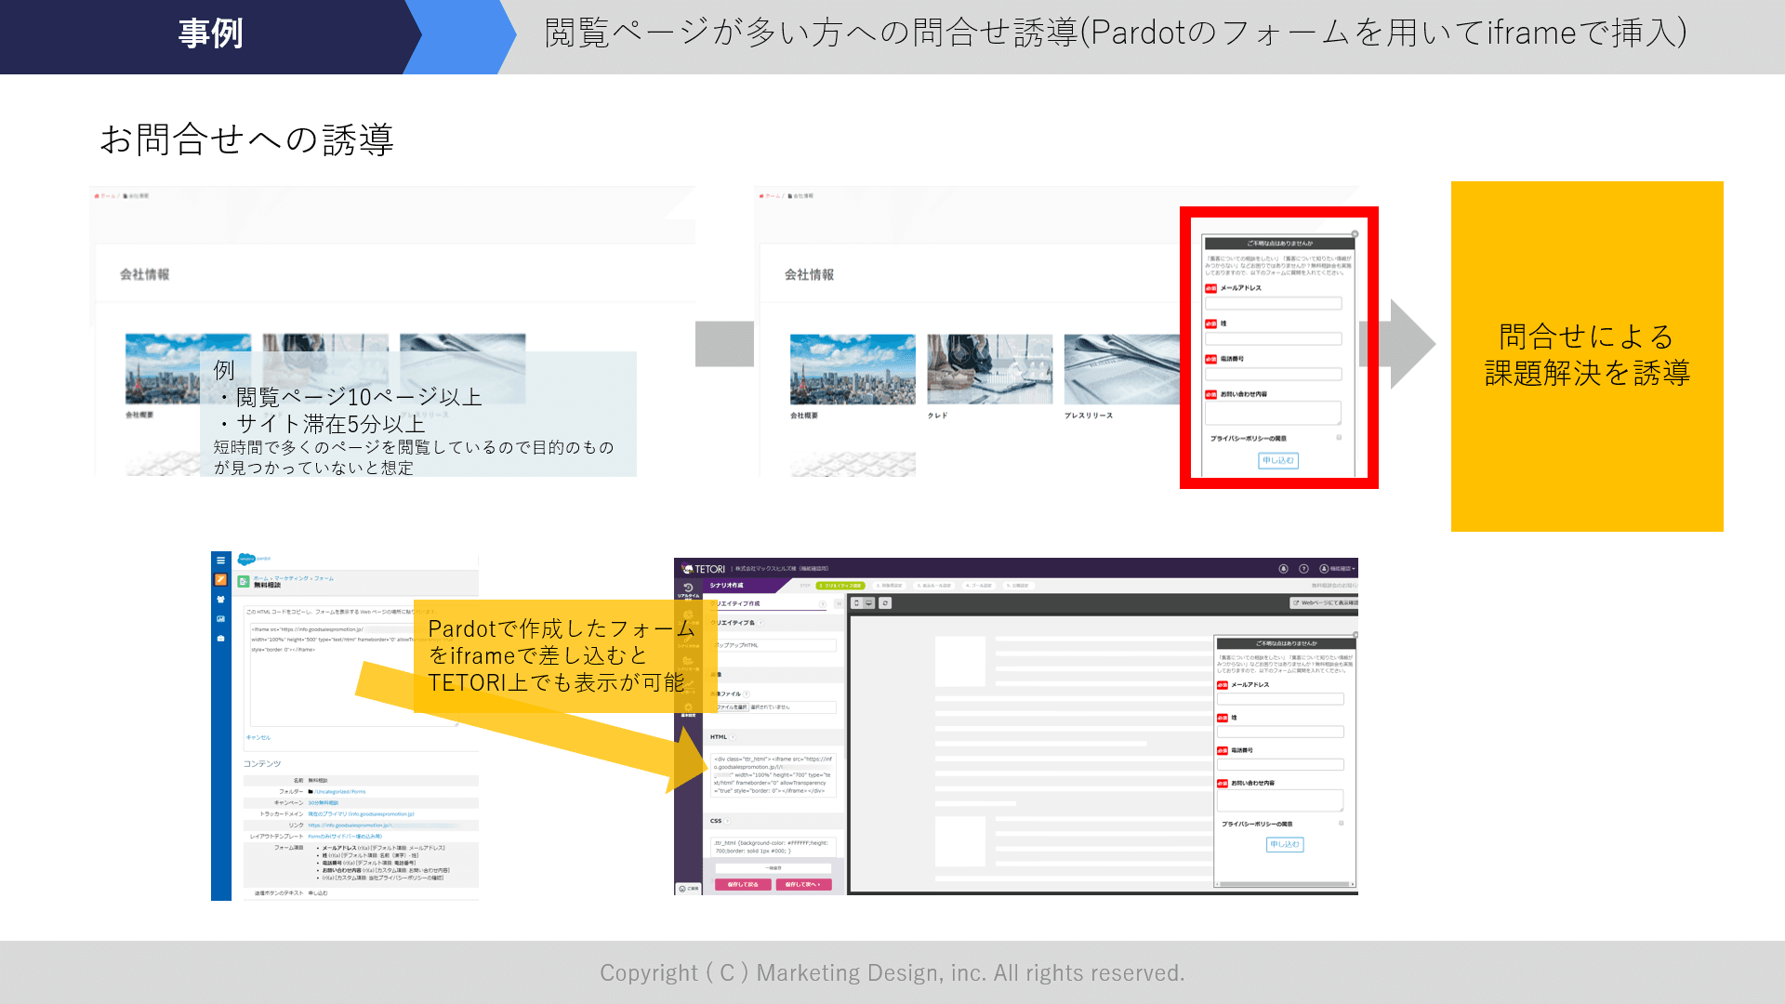The image size is (1785, 1004).
Task: Click the Pardot briefcase admin icon
Action: [x=220, y=639]
